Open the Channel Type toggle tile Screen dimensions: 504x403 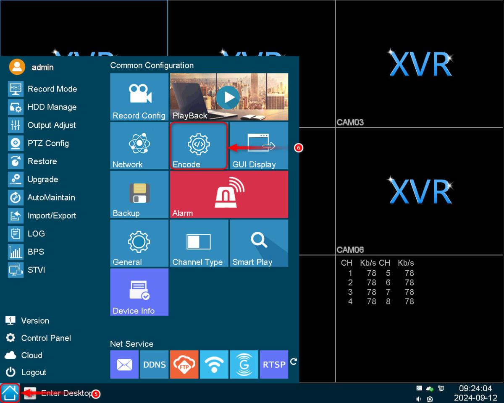pos(199,243)
